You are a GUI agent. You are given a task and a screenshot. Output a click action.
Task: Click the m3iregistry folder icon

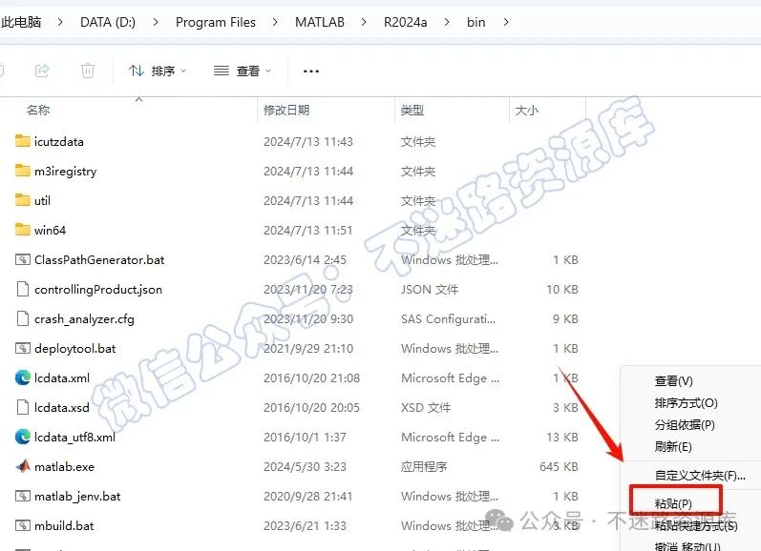click(x=22, y=171)
